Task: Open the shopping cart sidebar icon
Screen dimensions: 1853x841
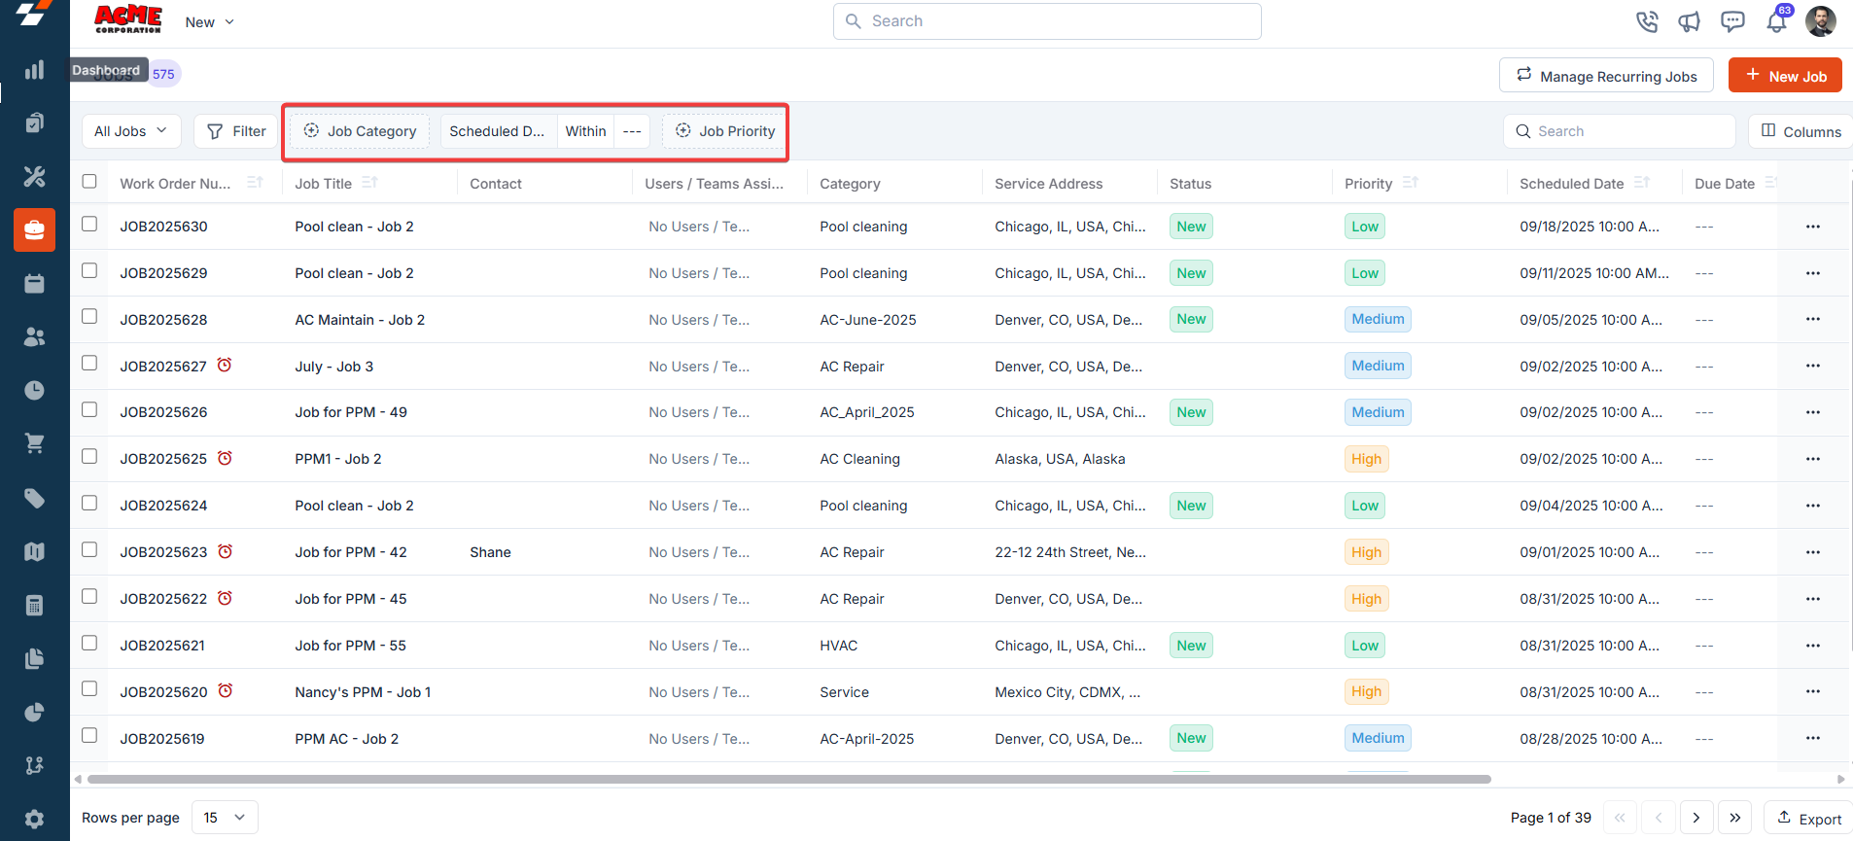Action: (x=34, y=444)
